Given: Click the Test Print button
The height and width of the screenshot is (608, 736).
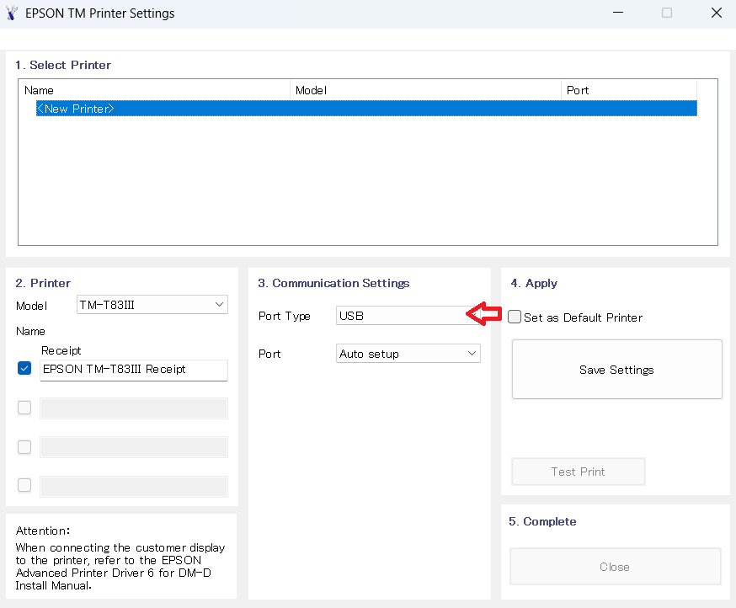Looking at the screenshot, I should click(578, 472).
